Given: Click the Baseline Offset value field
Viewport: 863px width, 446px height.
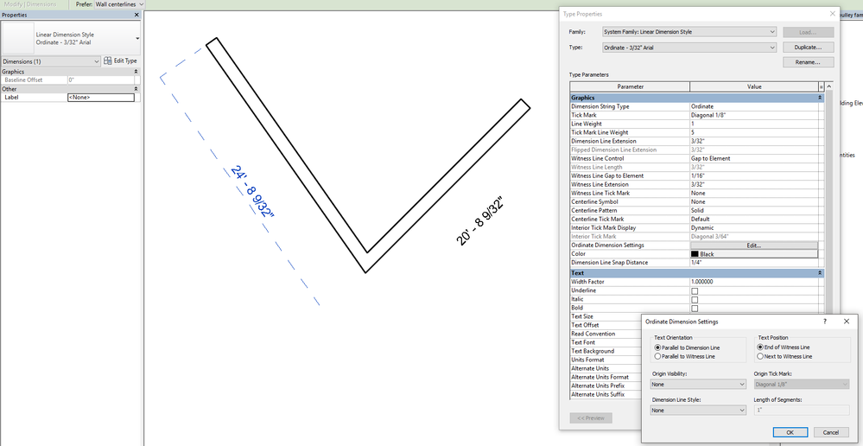Looking at the screenshot, I should [x=101, y=80].
